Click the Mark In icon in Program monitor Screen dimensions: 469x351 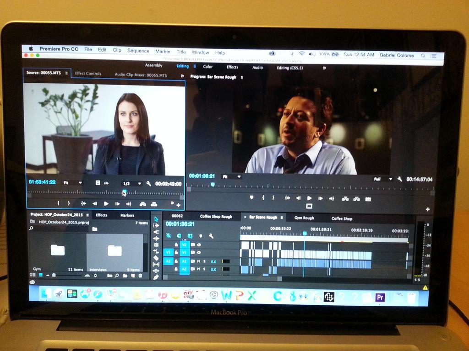[x=262, y=197]
